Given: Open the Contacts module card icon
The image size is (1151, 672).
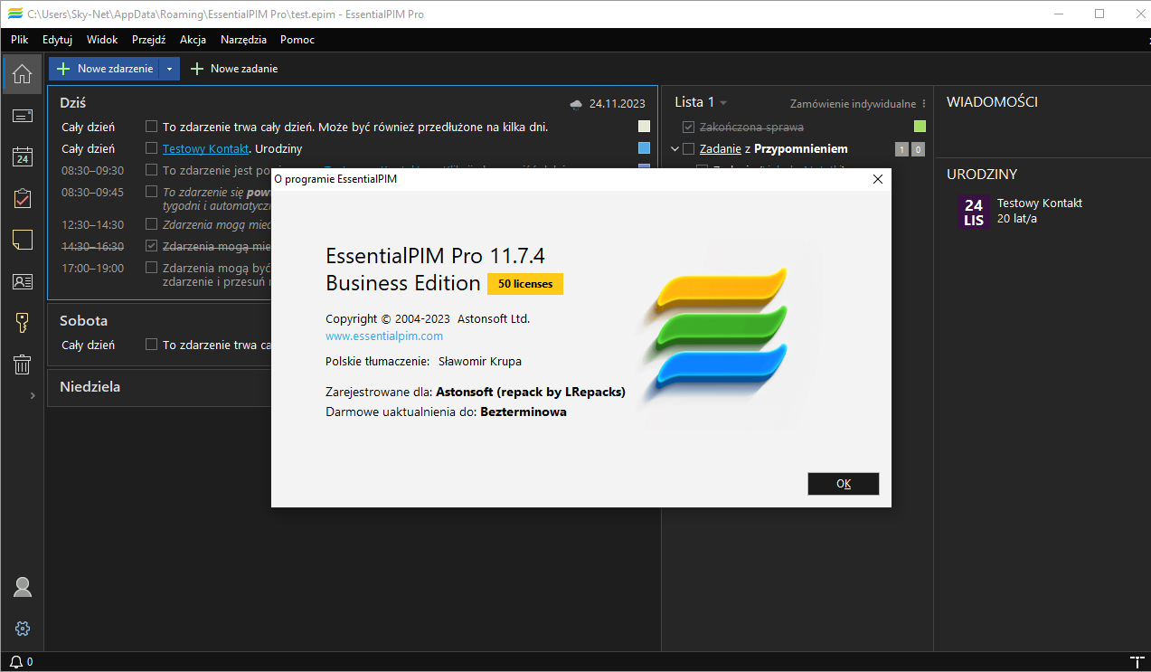Looking at the screenshot, I should coord(23,281).
